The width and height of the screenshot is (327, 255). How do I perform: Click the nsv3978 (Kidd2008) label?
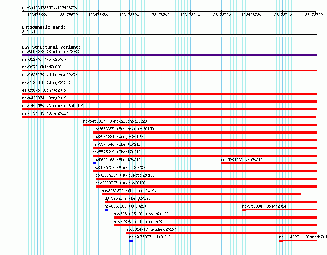coord(42,67)
